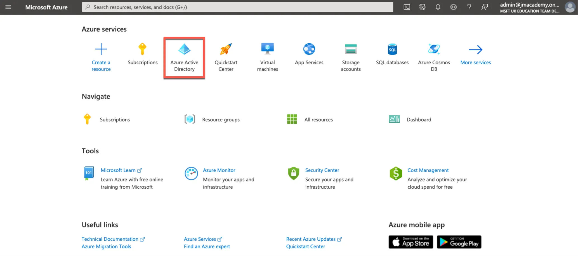The image size is (578, 256).
Task: Open the portal hamburger menu
Action: pyautogui.click(x=8, y=7)
